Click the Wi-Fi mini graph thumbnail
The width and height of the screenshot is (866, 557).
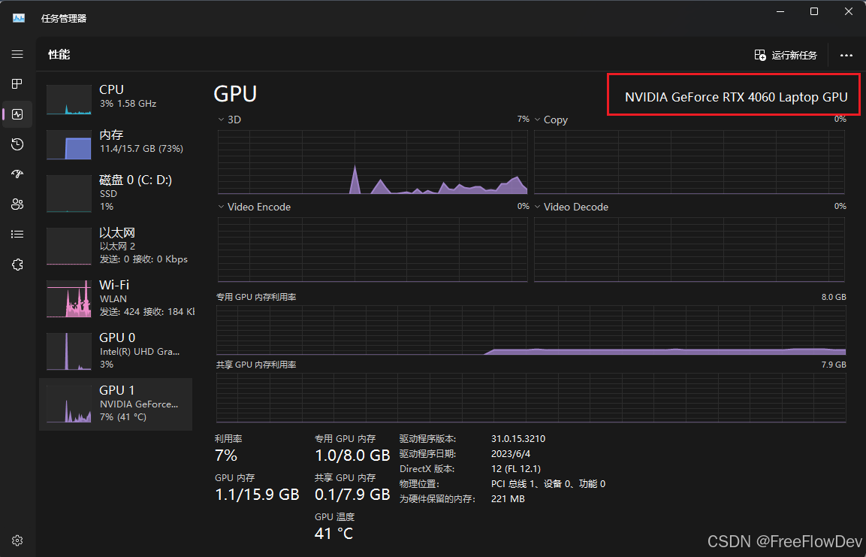pyautogui.click(x=69, y=298)
